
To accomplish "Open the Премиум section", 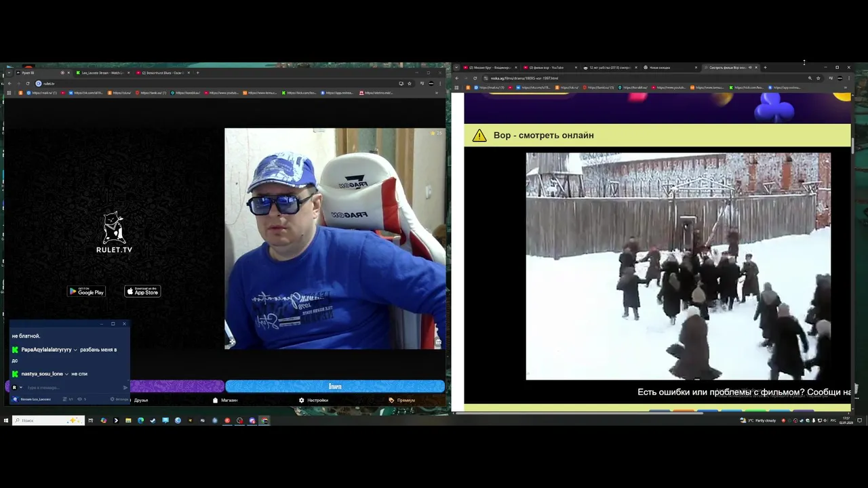I will point(402,400).
